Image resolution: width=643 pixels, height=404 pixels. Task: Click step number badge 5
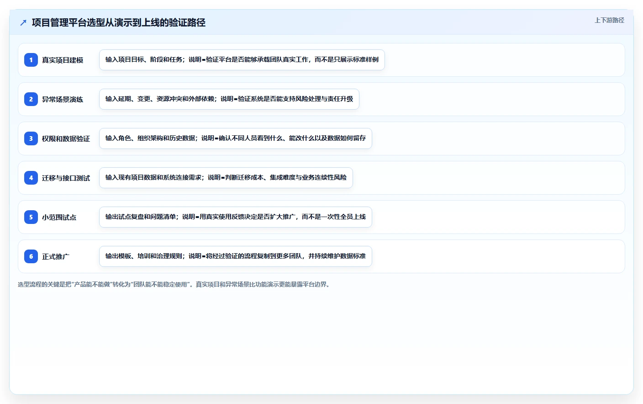pyautogui.click(x=31, y=217)
